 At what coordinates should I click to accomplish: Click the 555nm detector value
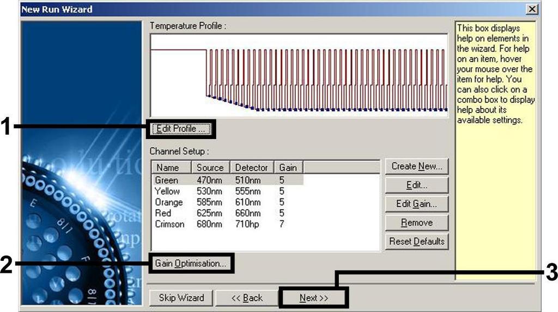[x=248, y=191]
